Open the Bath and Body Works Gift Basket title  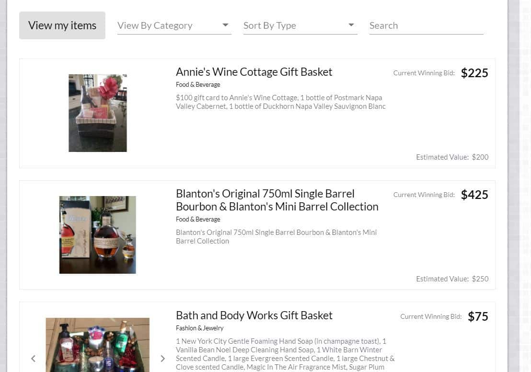point(254,315)
